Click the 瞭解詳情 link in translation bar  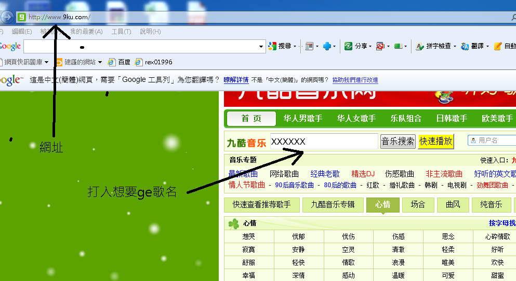pos(236,80)
